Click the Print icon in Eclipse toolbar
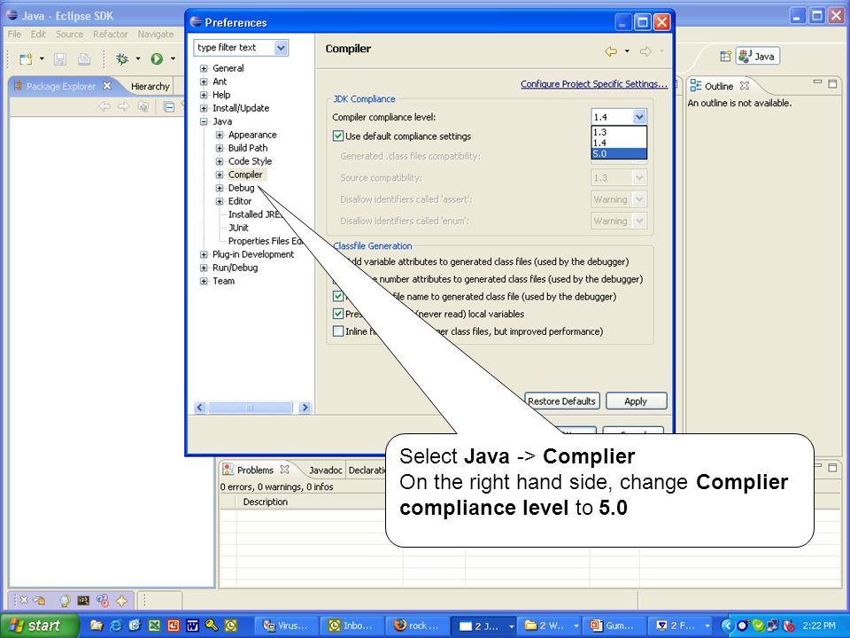 tap(83, 58)
